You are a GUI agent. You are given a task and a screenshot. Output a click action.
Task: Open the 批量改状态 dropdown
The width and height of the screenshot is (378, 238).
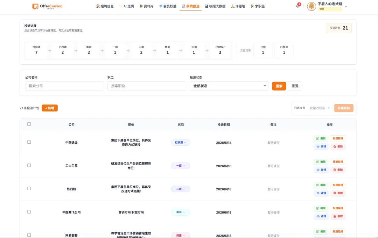(320, 108)
